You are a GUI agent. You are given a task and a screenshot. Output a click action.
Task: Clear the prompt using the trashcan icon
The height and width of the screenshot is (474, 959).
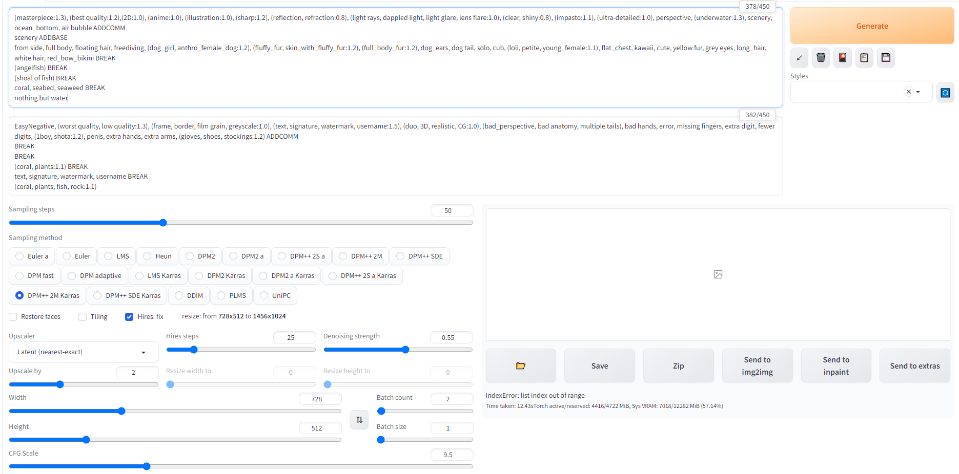[820, 57]
